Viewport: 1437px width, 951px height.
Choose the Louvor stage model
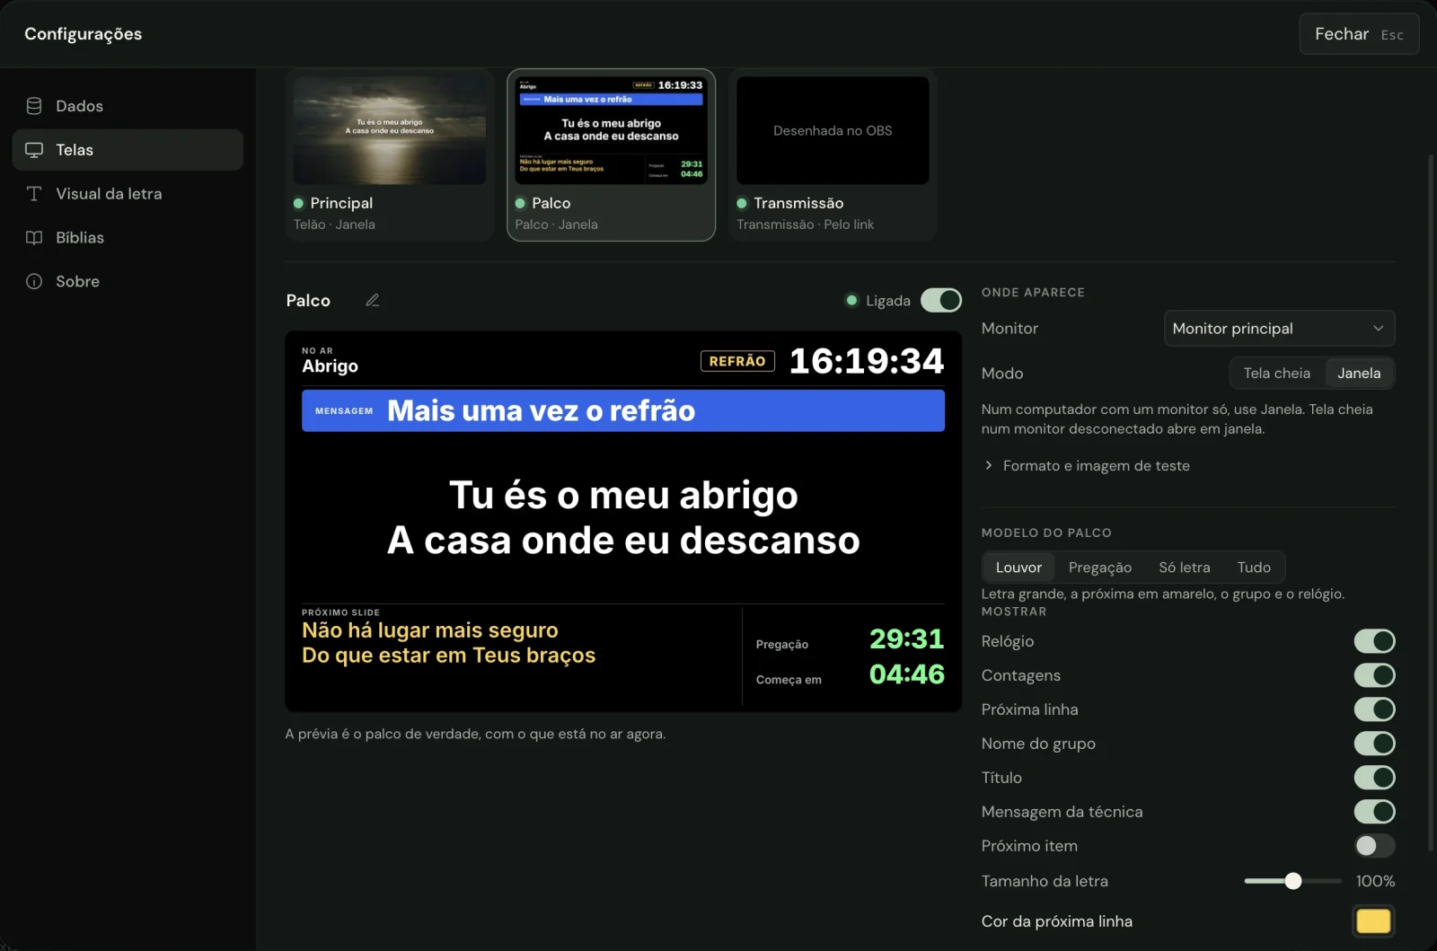(1018, 568)
